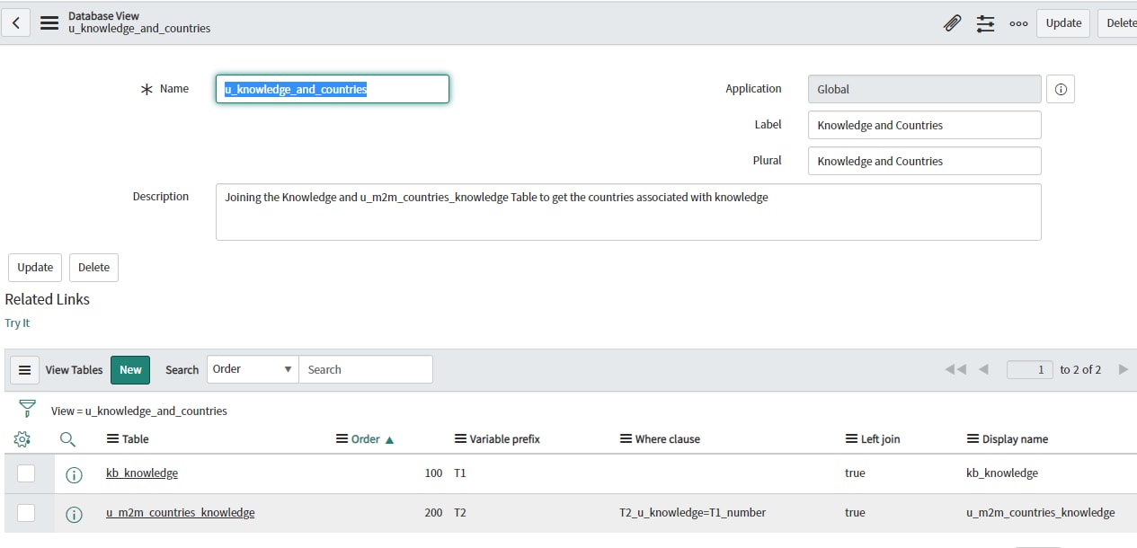Open the Search field dropdown set to Order
This screenshot has height=548, width=1137.
pyautogui.click(x=253, y=369)
